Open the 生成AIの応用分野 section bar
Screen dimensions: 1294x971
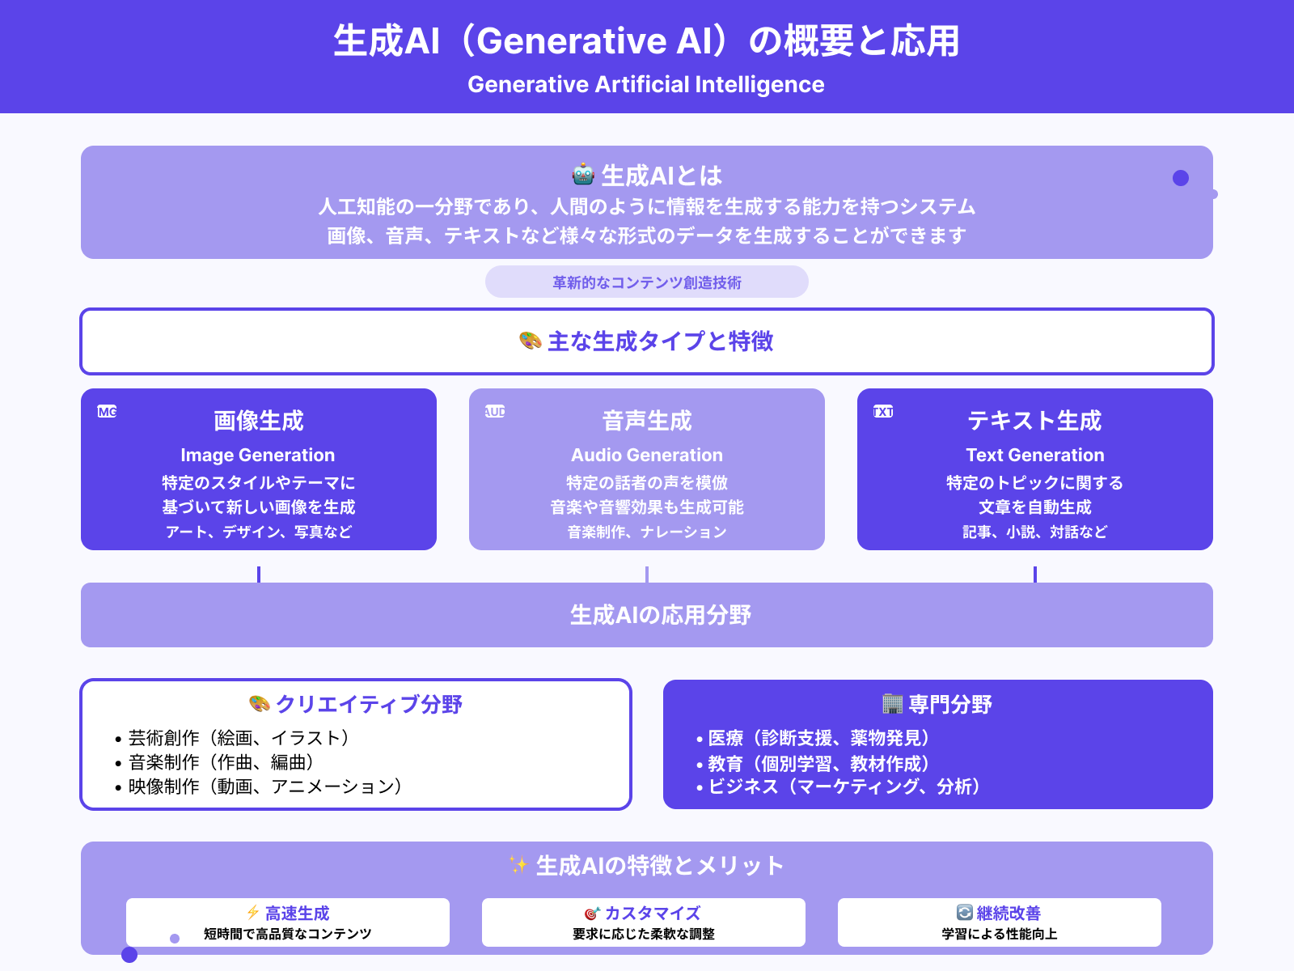click(x=646, y=615)
